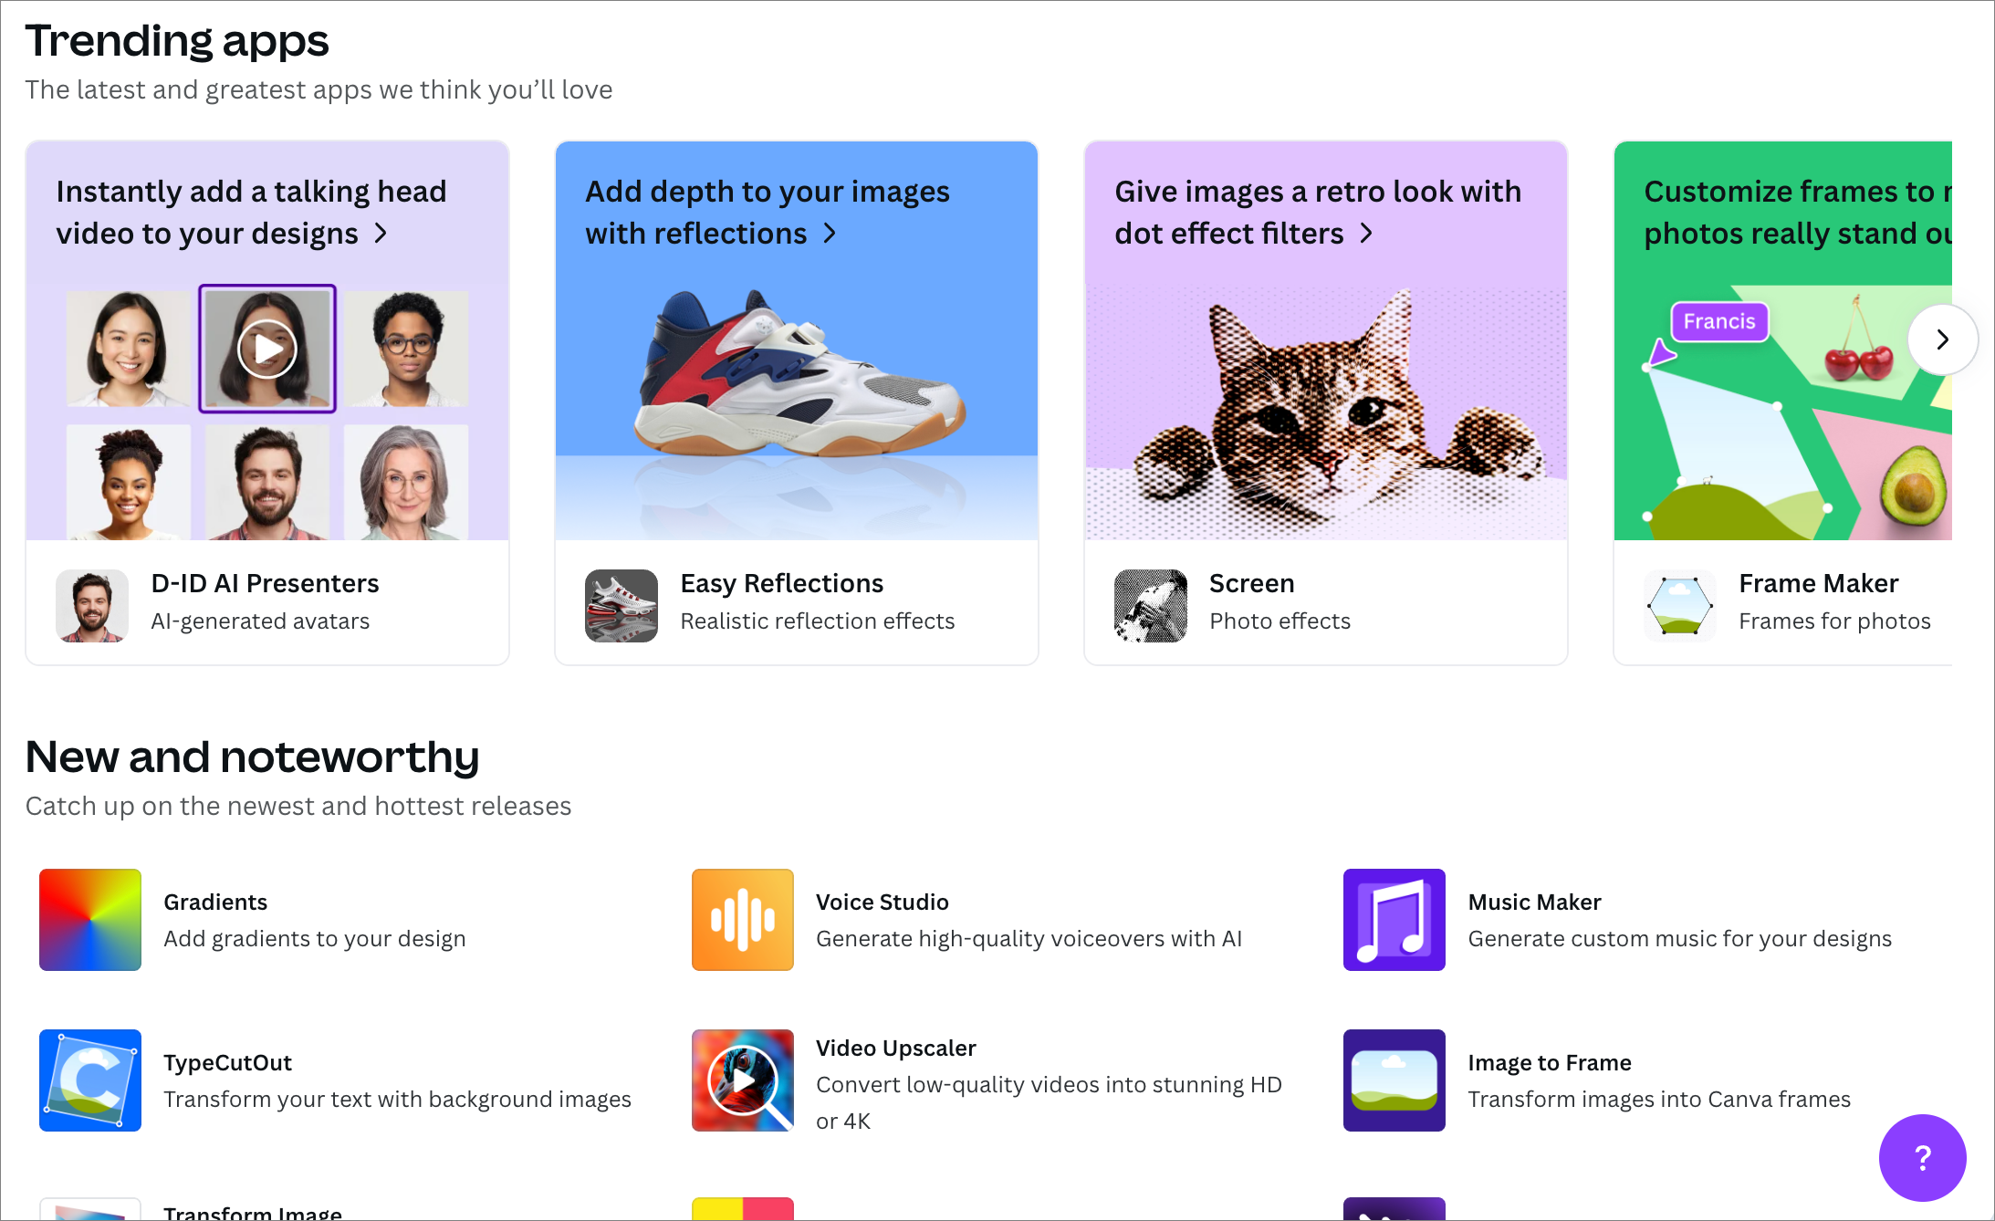The height and width of the screenshot is (1221, 1995).
Task: Click 'Photo effects' description text
Action: [1280, 621]
